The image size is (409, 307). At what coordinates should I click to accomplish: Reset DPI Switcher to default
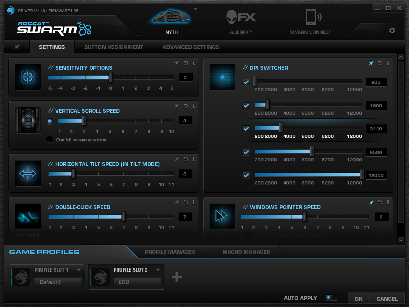380,63
